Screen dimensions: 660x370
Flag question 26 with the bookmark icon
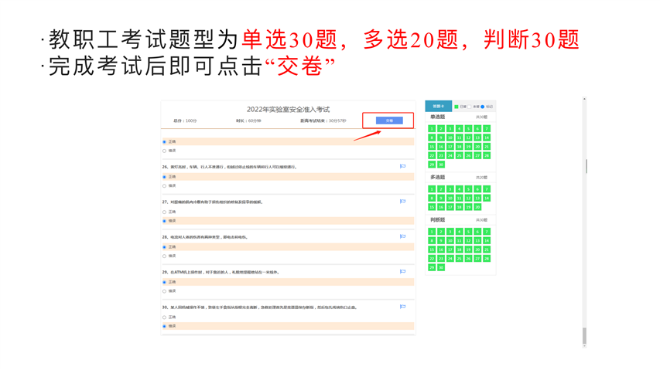point(402,166)
